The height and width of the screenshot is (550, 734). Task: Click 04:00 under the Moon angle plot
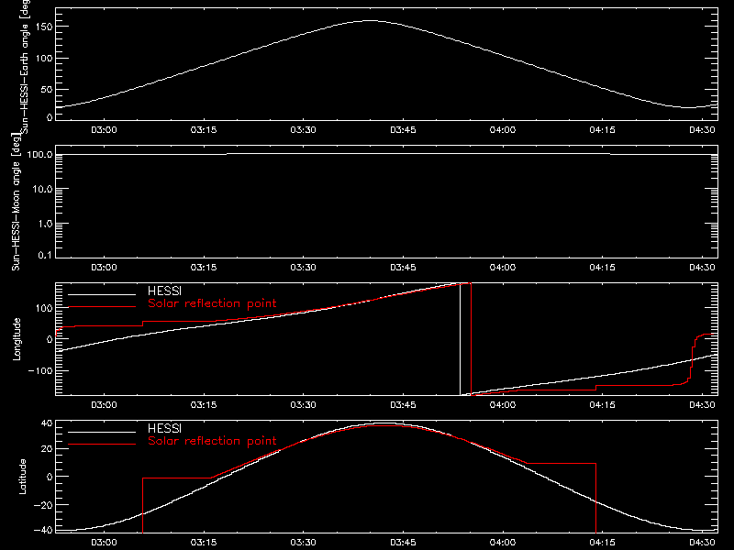click(503, 268)
